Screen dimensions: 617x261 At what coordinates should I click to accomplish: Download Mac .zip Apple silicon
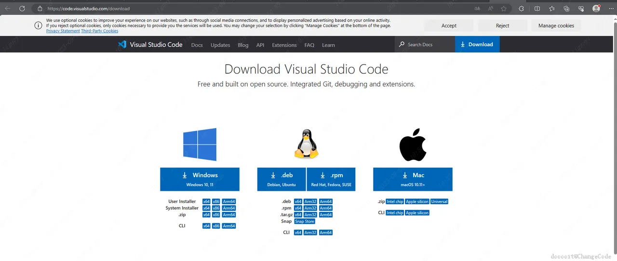(x=417, y=201)
